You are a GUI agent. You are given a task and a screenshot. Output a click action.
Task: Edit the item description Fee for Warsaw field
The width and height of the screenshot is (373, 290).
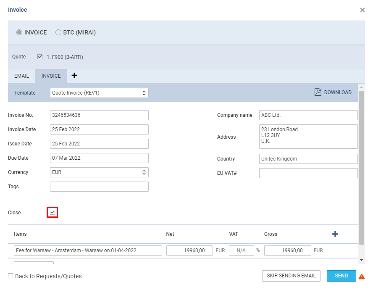88,250
